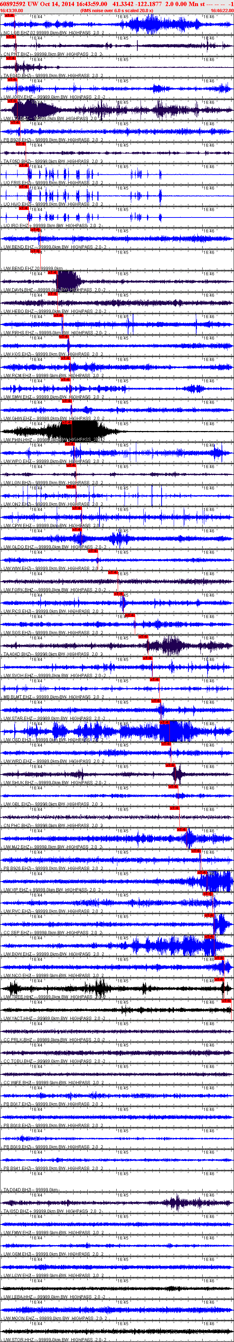Select the CN PHC BHZ station label

pos(53,825)
